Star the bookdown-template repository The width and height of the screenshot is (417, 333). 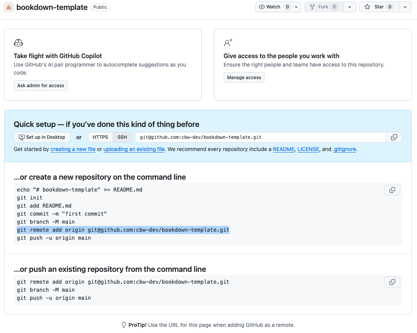[379, 7]
